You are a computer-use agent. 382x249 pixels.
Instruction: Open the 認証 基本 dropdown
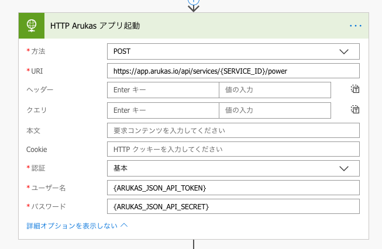(x=233, y=168)
